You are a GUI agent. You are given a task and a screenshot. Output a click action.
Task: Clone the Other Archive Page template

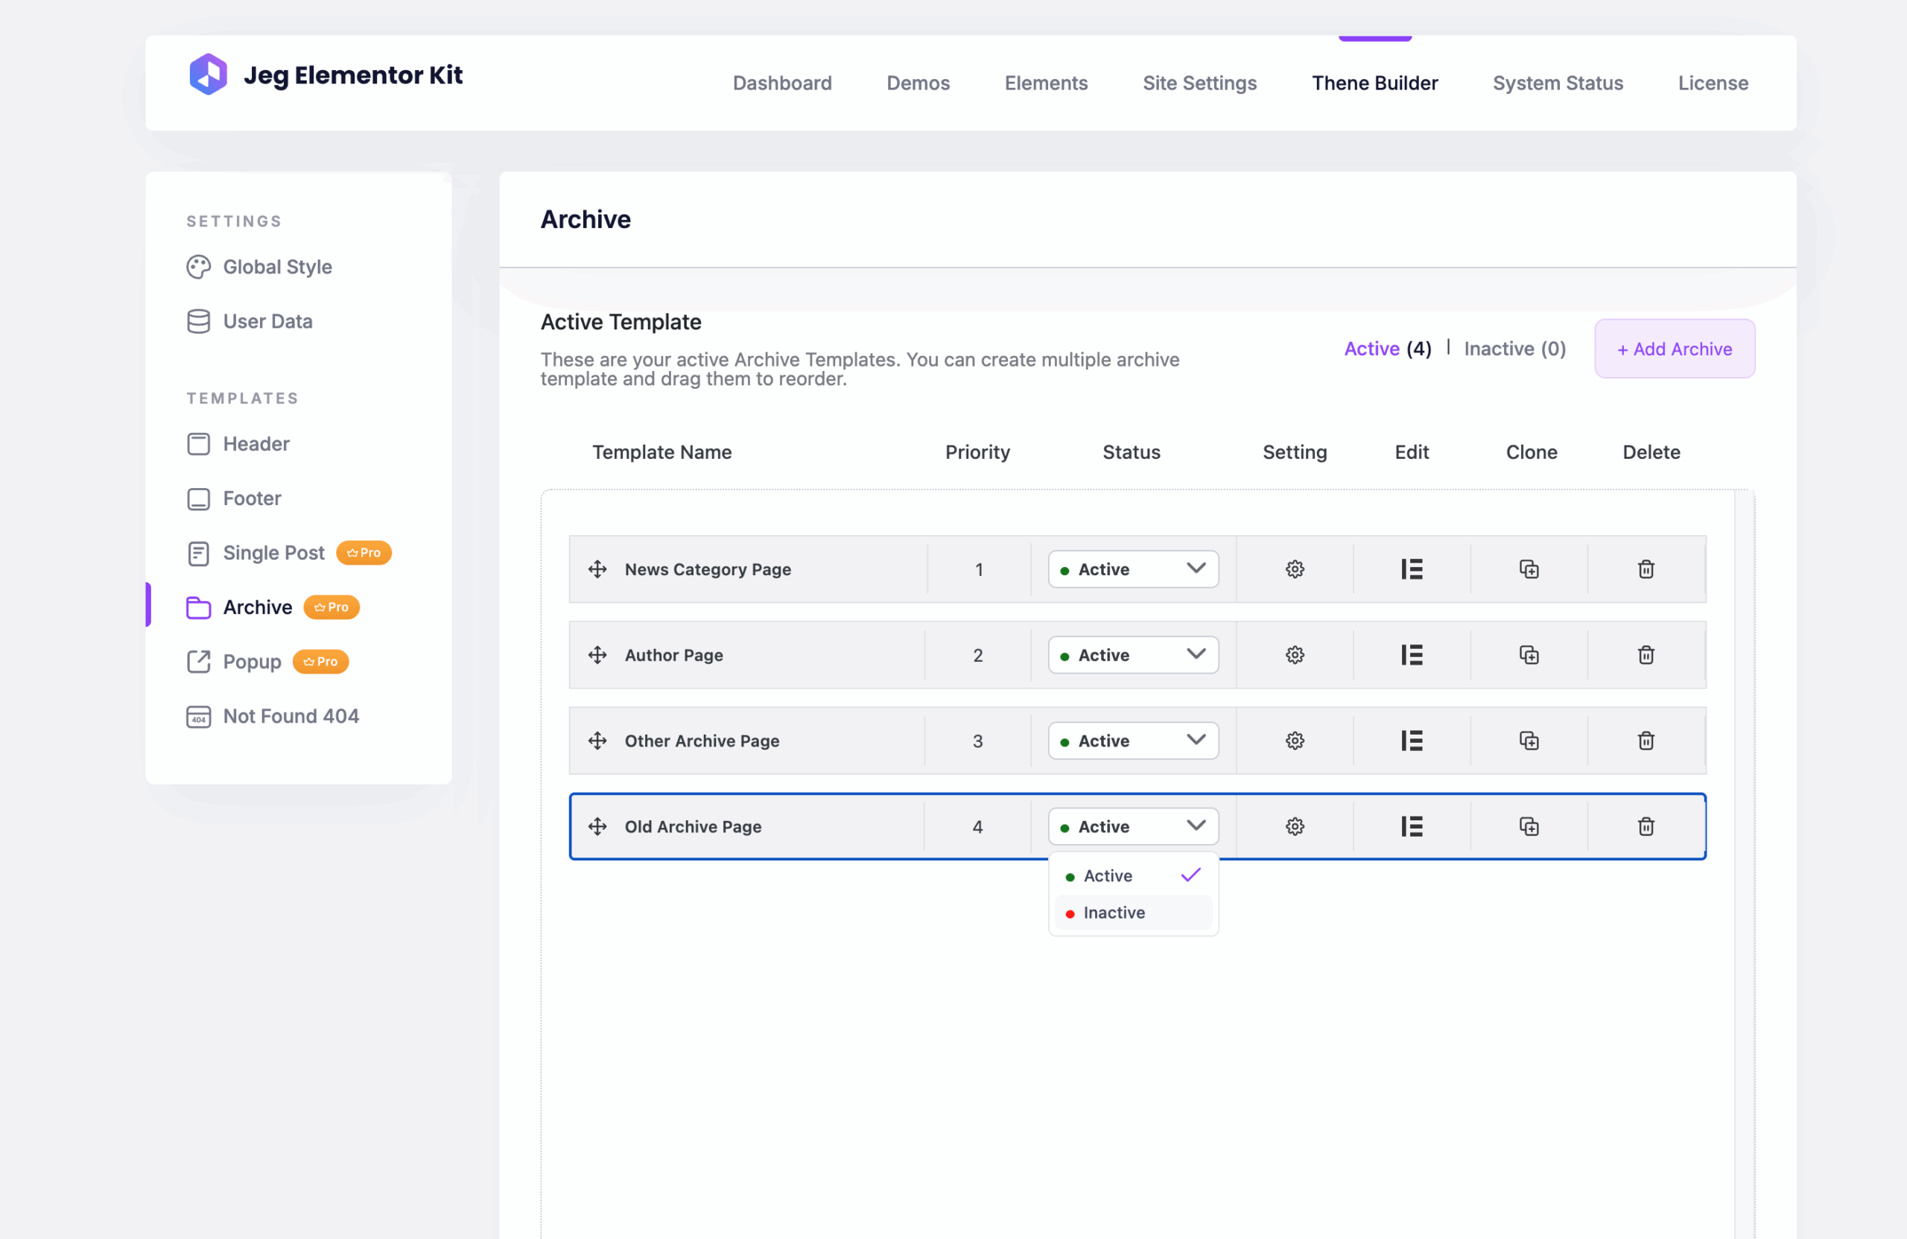tap(1528, 741)
